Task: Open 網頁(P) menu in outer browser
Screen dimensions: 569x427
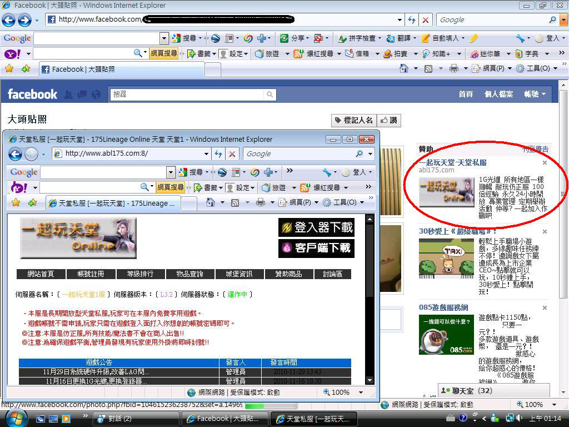Action: (x=492, y=68)
